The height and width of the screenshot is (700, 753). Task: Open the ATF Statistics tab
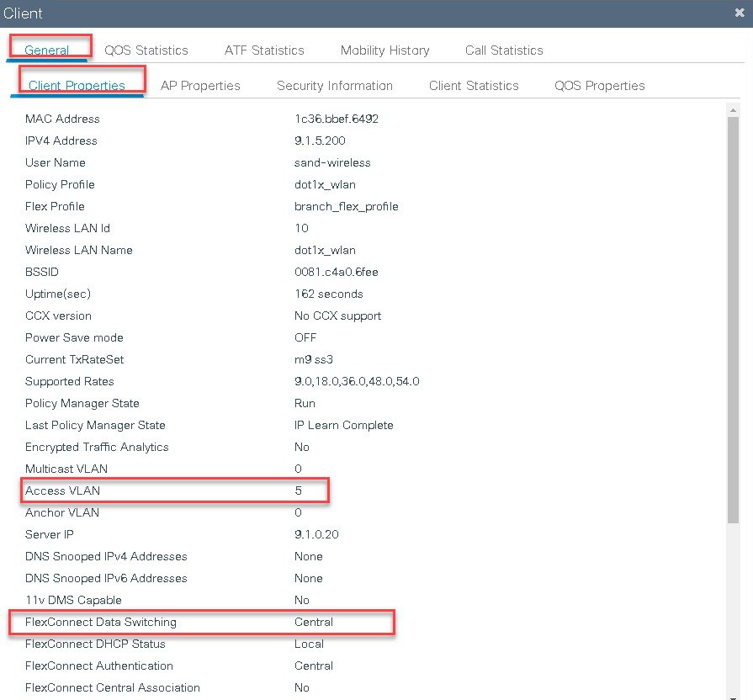pos(264,50)
